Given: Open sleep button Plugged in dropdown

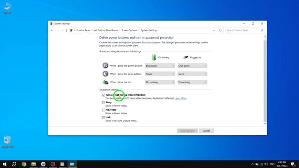Looking at the screenshot, I should [192, 74].
